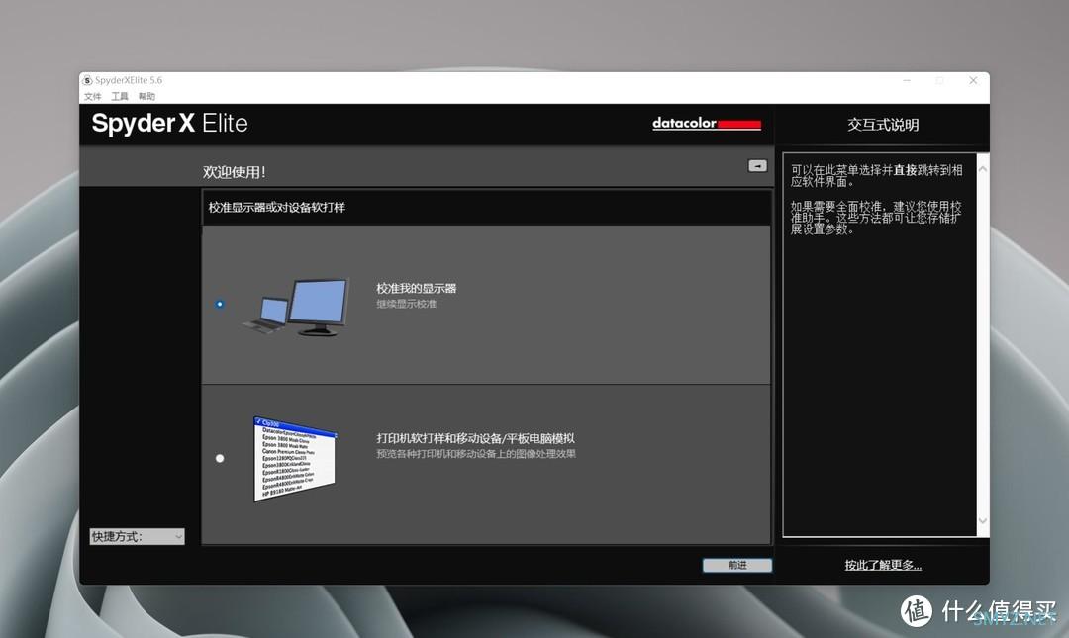Click the SpyderXElite title bar app icon
This screenshot has width=1069, height=638.
point(87,80)
